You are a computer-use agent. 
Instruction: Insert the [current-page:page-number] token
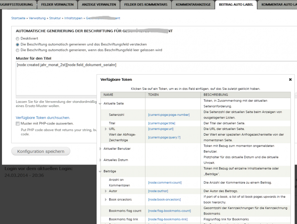[x=169, y=115]
